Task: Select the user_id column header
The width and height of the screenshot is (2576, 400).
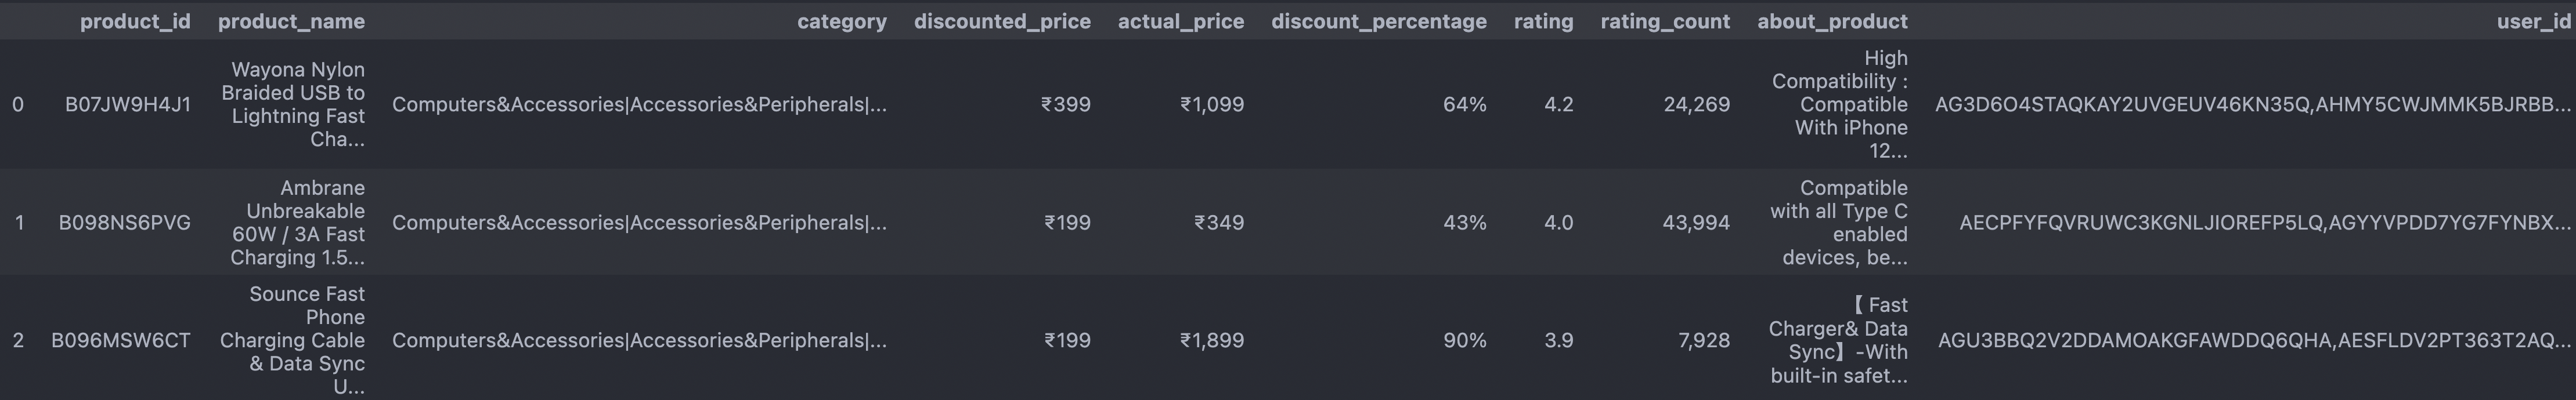Action: pos(2532,21)
